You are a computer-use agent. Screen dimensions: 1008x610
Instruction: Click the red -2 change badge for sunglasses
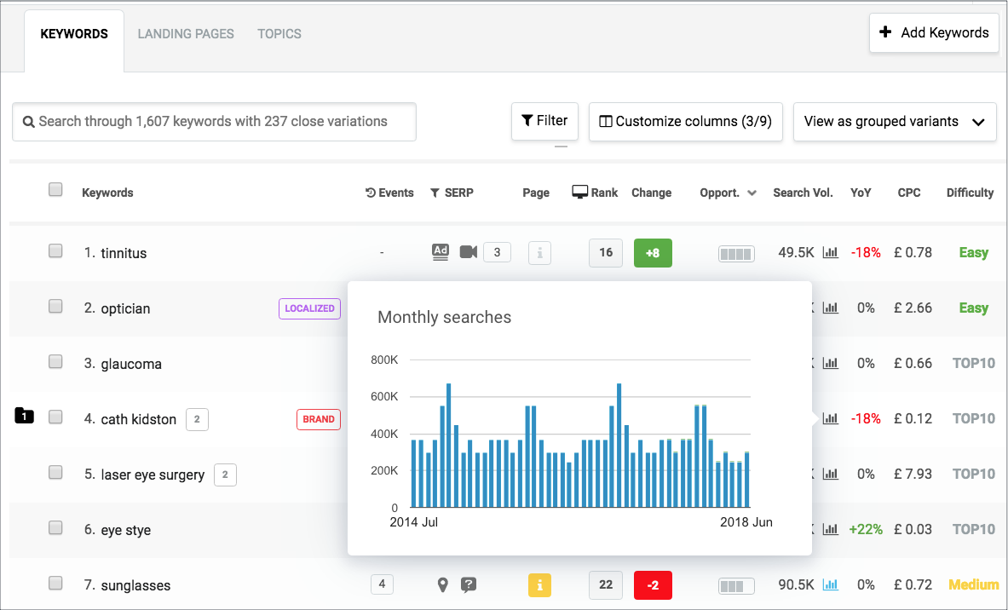pyautogui.click(x=653, y=585)
